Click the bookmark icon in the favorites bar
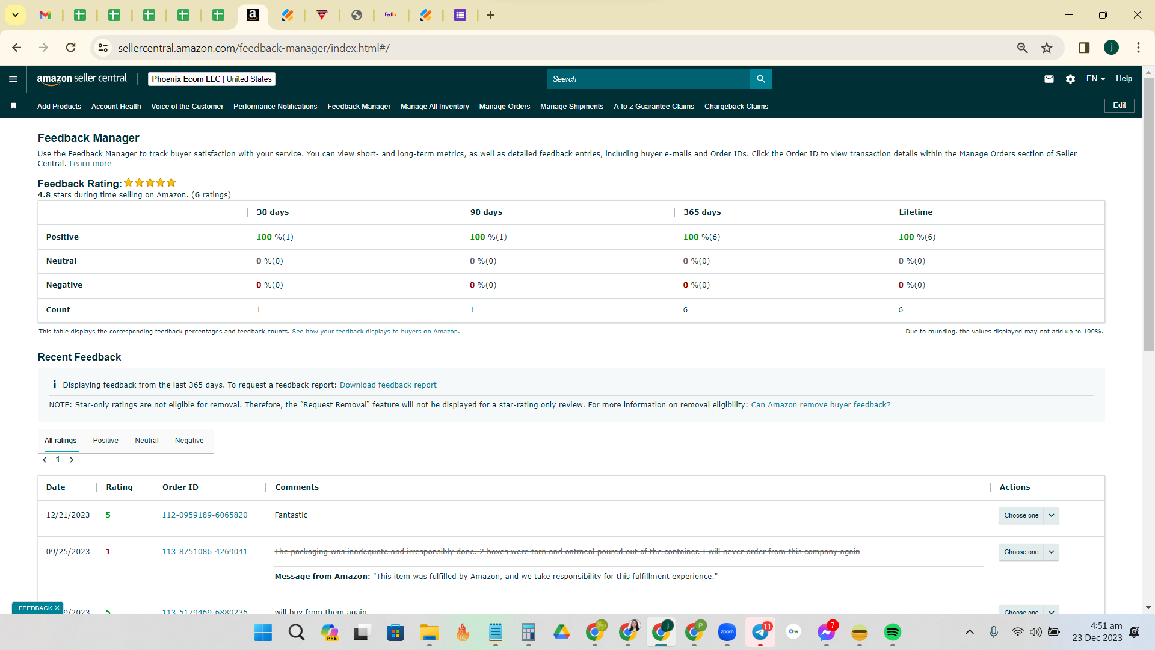1155x650 pixels. tap(13, 106)
